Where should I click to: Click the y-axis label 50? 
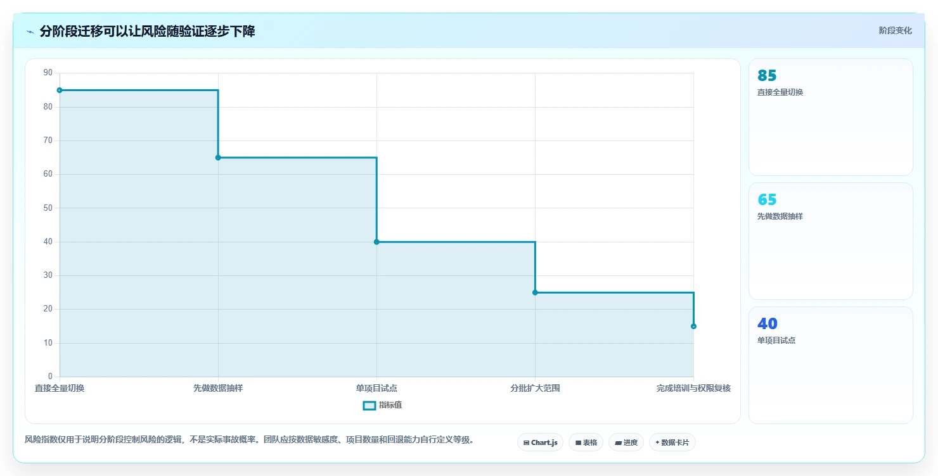pos(48,208)
